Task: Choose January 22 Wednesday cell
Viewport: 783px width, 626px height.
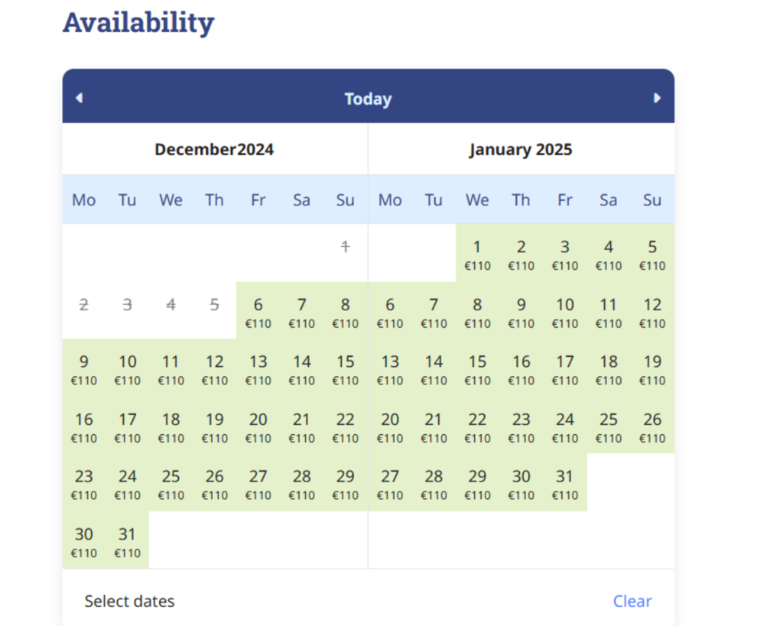Action: (477, 427)
